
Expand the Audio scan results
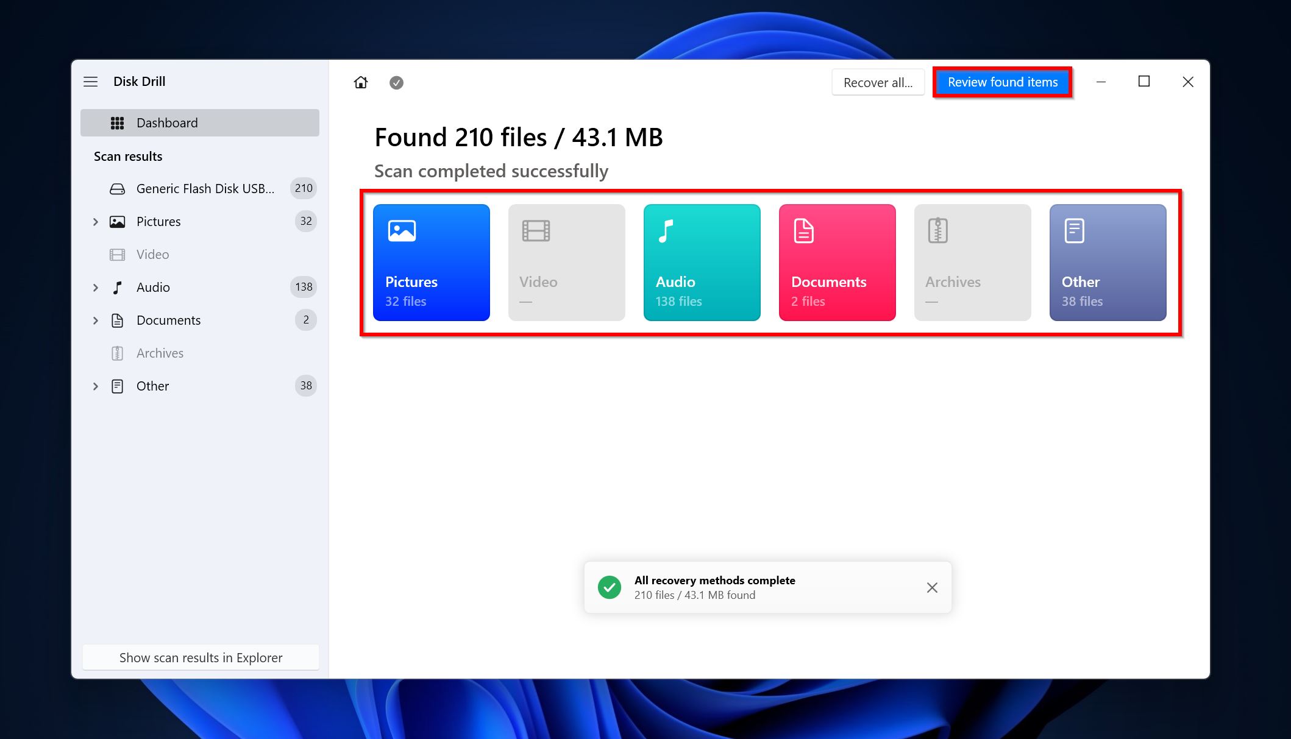[x=96, y=287]
